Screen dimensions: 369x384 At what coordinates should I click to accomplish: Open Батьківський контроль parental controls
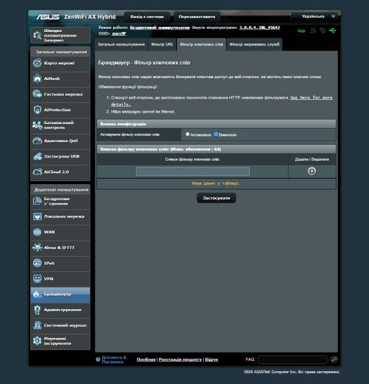60,125
